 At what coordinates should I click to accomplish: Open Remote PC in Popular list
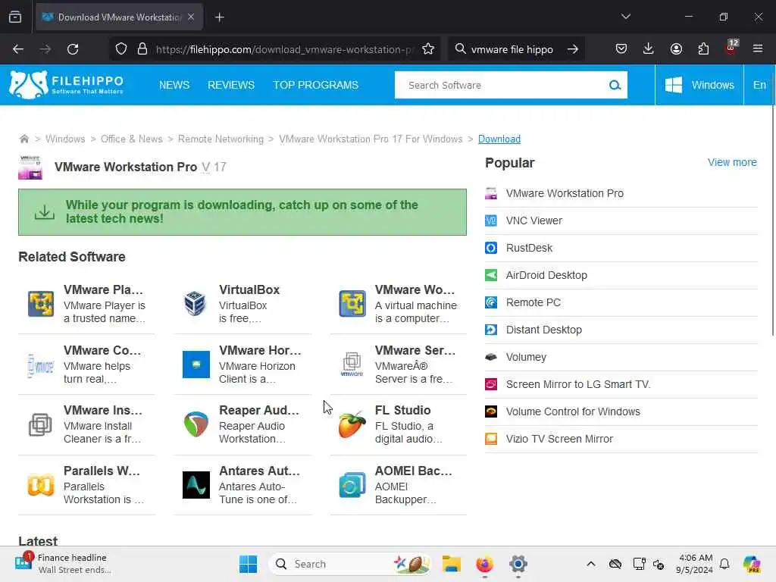point(533,302)
